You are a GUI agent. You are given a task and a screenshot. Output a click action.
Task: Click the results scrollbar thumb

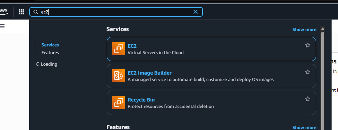tap(323, 80)
